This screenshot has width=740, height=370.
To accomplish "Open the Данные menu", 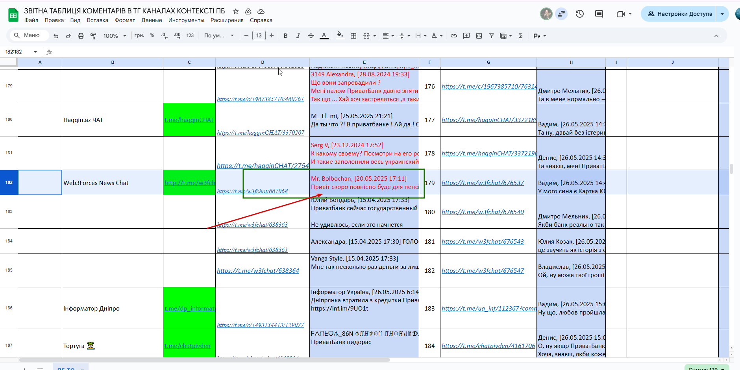I will coord(152,20).
